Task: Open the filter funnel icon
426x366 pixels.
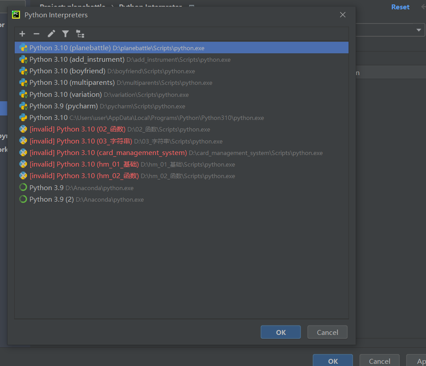Action: point(65,34)
